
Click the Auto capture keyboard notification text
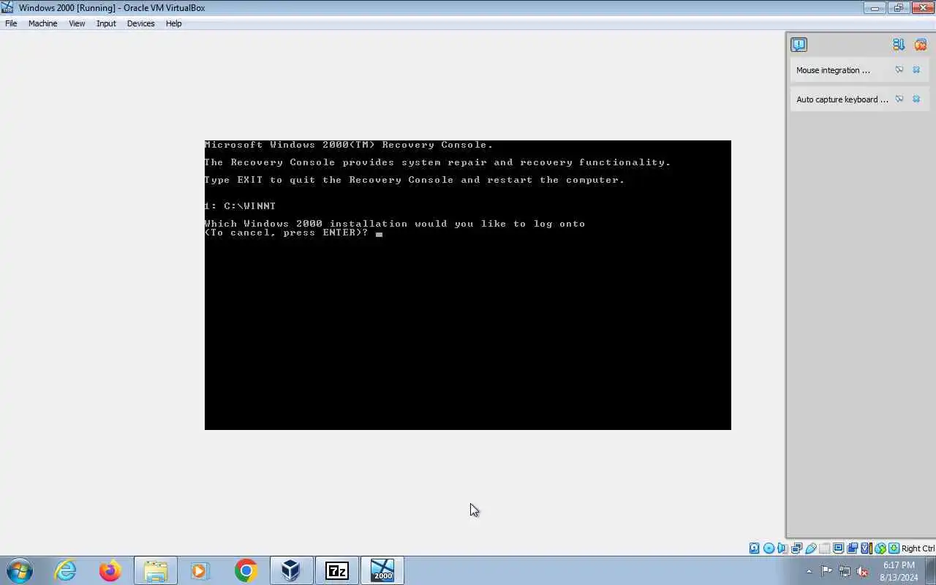click(842, 99)
